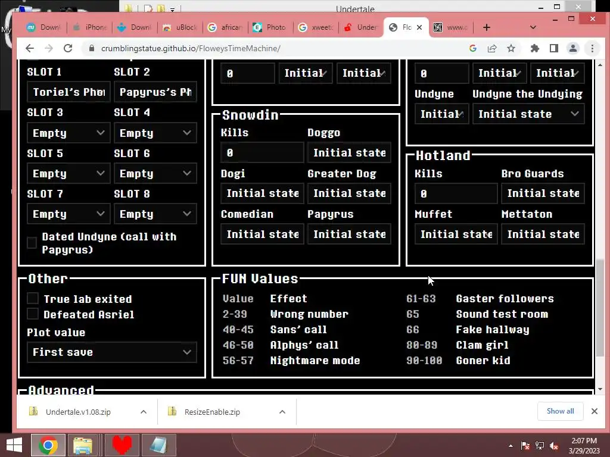Open downloaded Undertale.v1.08.zip
Viewport: 610px width, 457px height.
[x=78, y=412]
